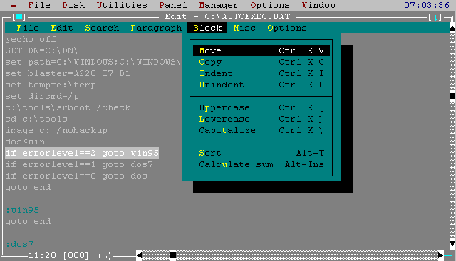Choose Unindent block command
The width and height of the screenshot is (456, 261).
261,85
